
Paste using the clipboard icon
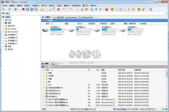(x=54, y=10)
